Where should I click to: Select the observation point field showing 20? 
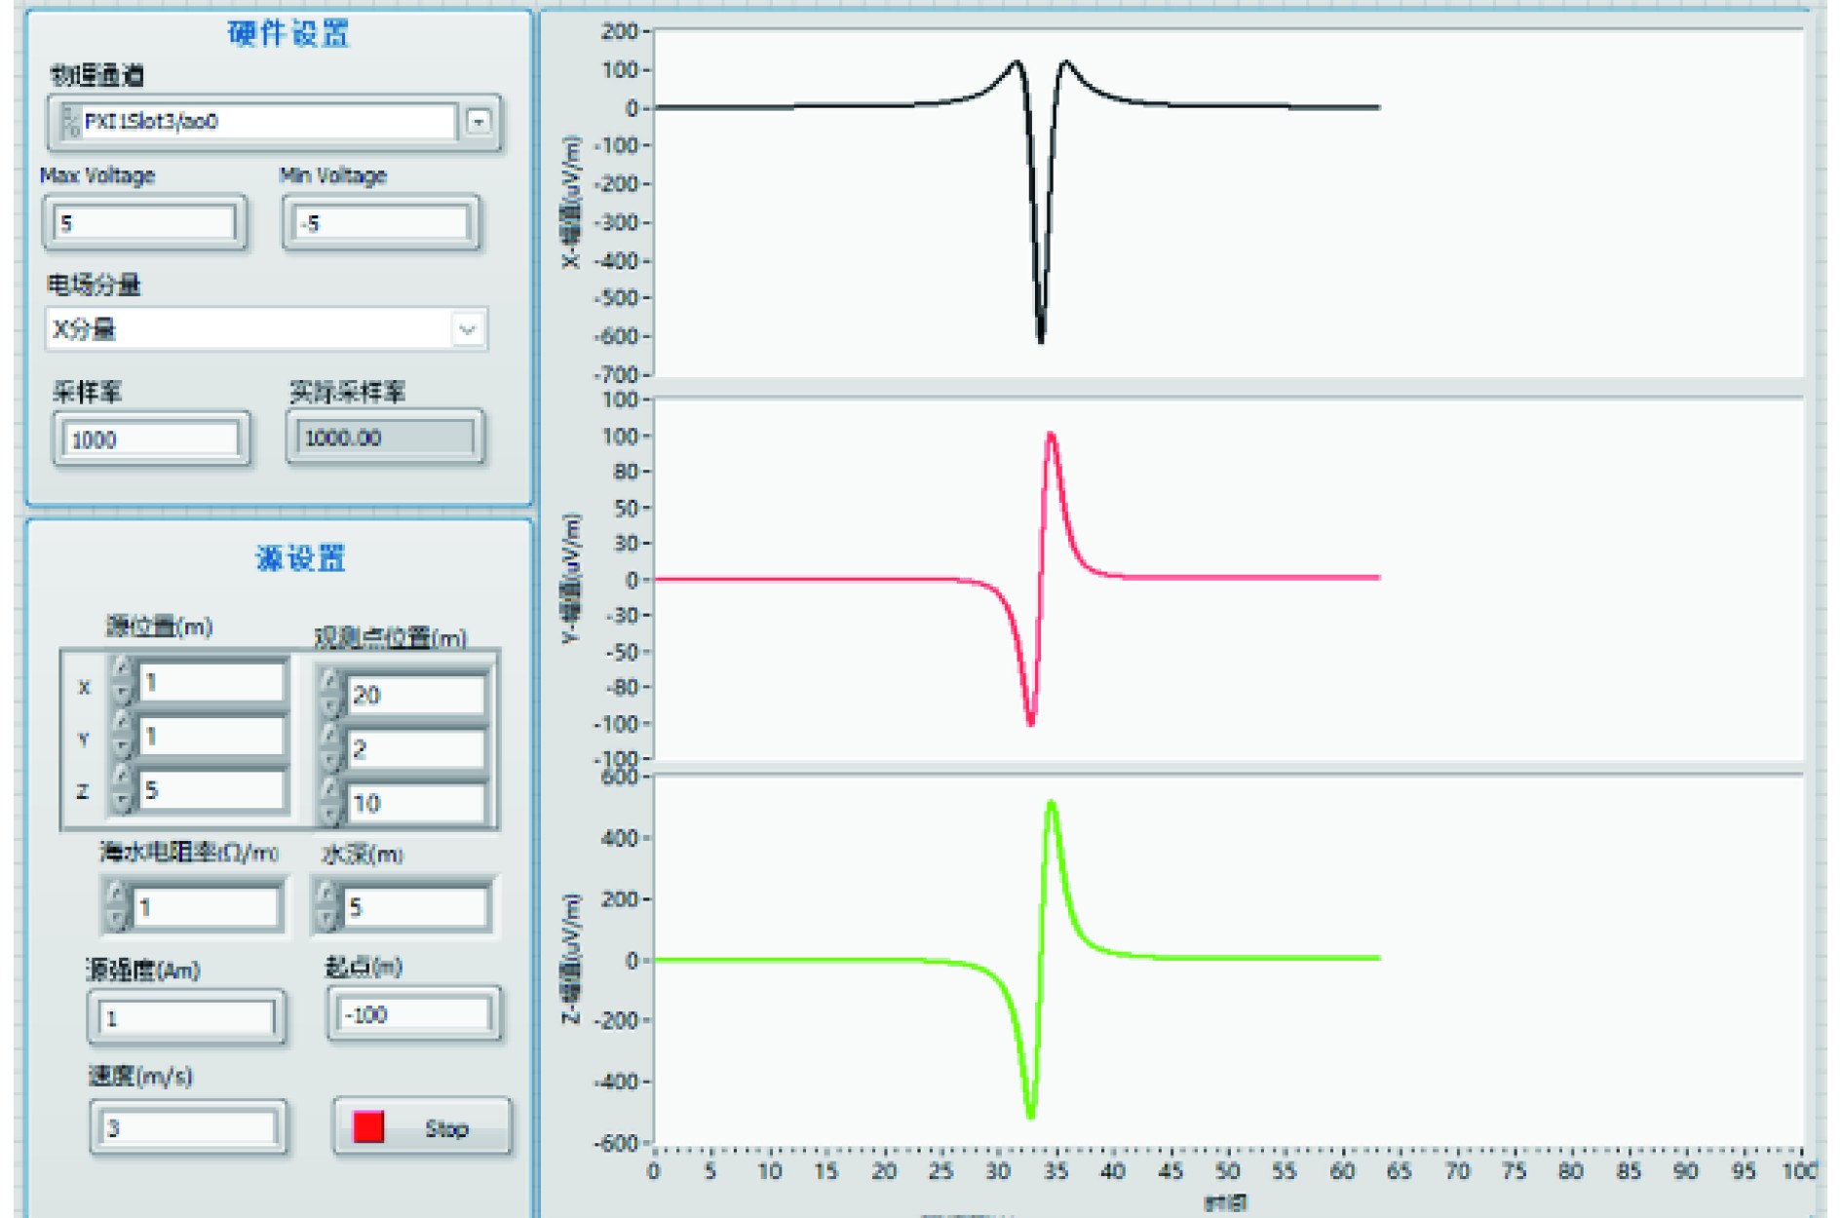(415, 695)
